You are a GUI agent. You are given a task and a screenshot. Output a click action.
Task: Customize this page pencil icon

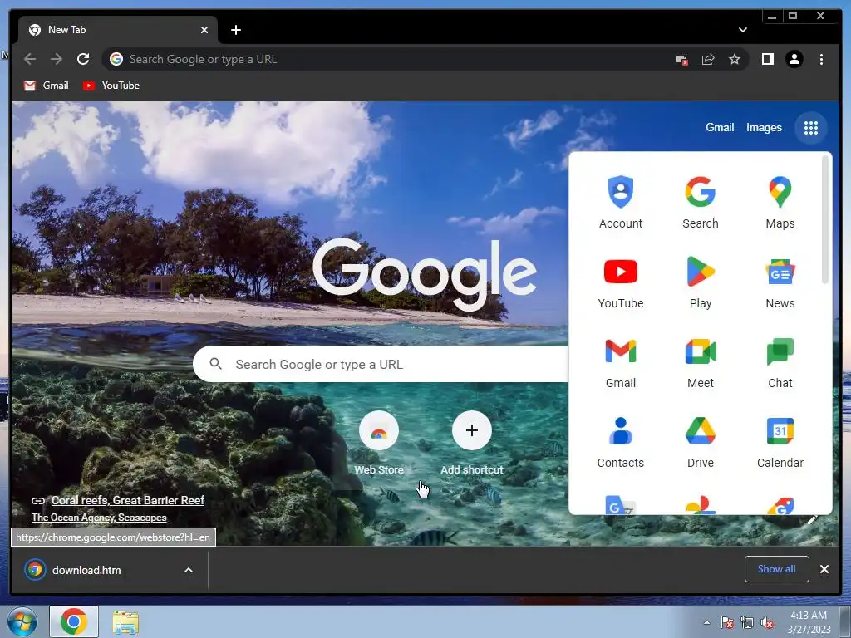point(813,520)
